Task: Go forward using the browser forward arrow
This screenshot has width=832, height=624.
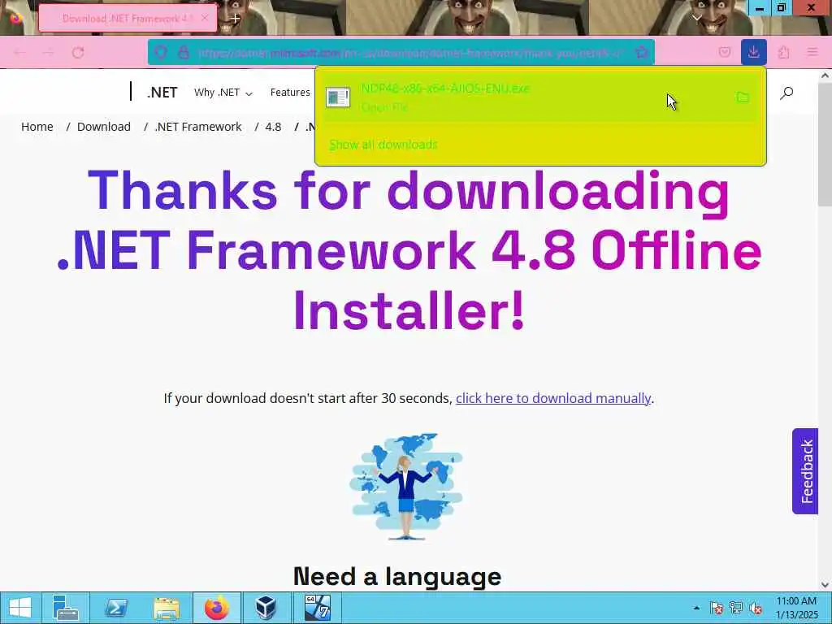Action: click(48, 53)
